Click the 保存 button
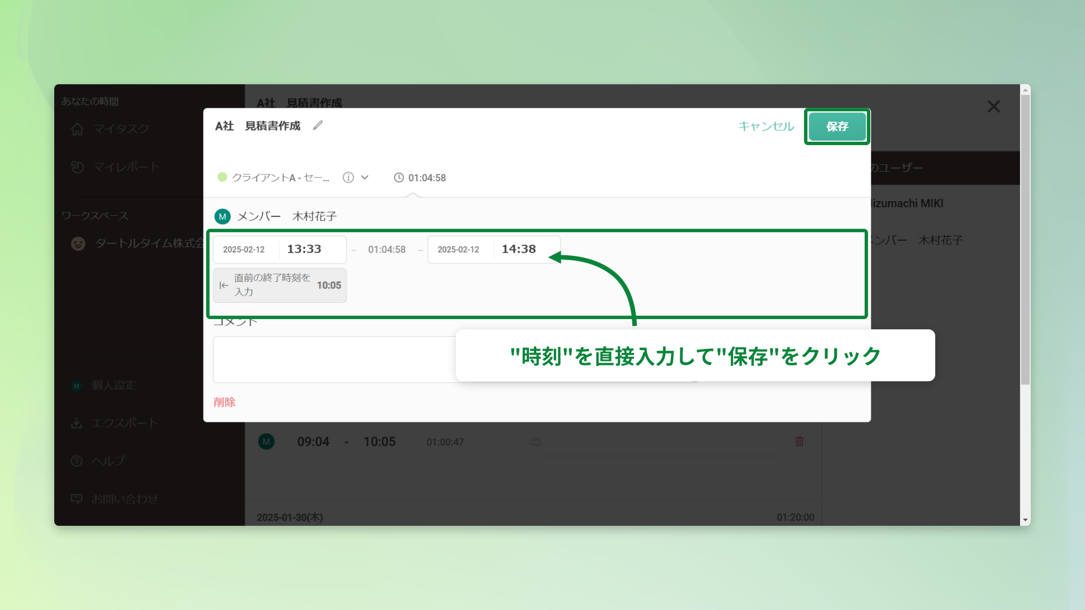Screen dimensions: 1085x610 (836, 127)
